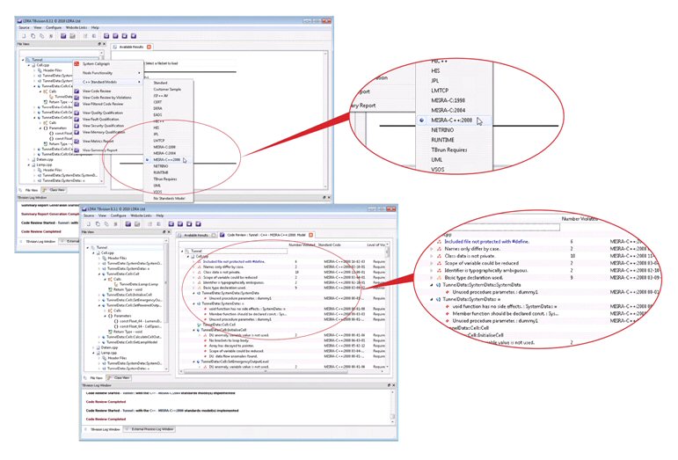678x460 pixels.
Task: Collapse the Tunnel node in lower results tree
Action: [181, 251]
